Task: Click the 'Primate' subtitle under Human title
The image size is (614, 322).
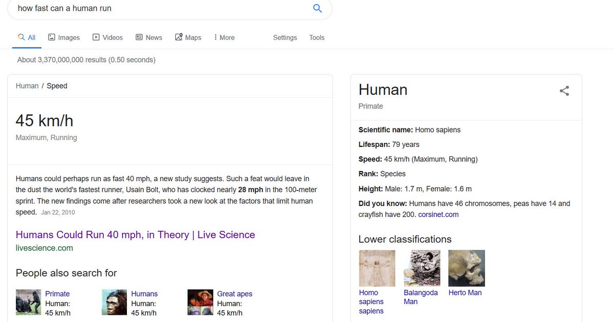Action: (x=371, y=106)
